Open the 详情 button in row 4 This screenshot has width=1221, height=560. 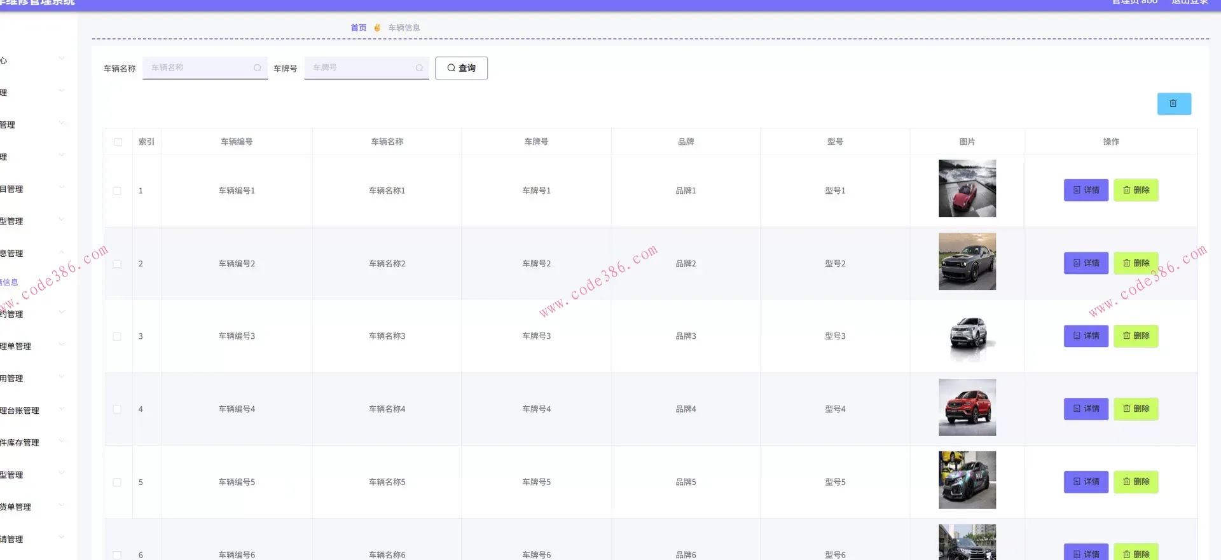pyautogui.click(x=1086, y=409)
